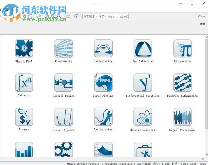This screenshot has height=165, width=208.
Task: Open the Mathematics pi tile
Action: (x=182, y=48)
